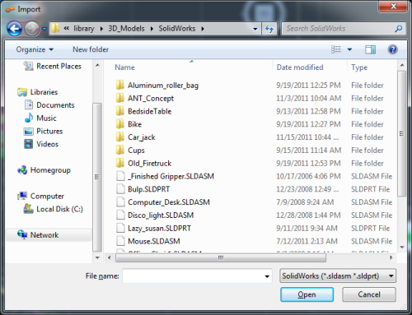Open the view options dropdown arrow
The height and width of the screenshot is (315, 412).
[349, 50]
